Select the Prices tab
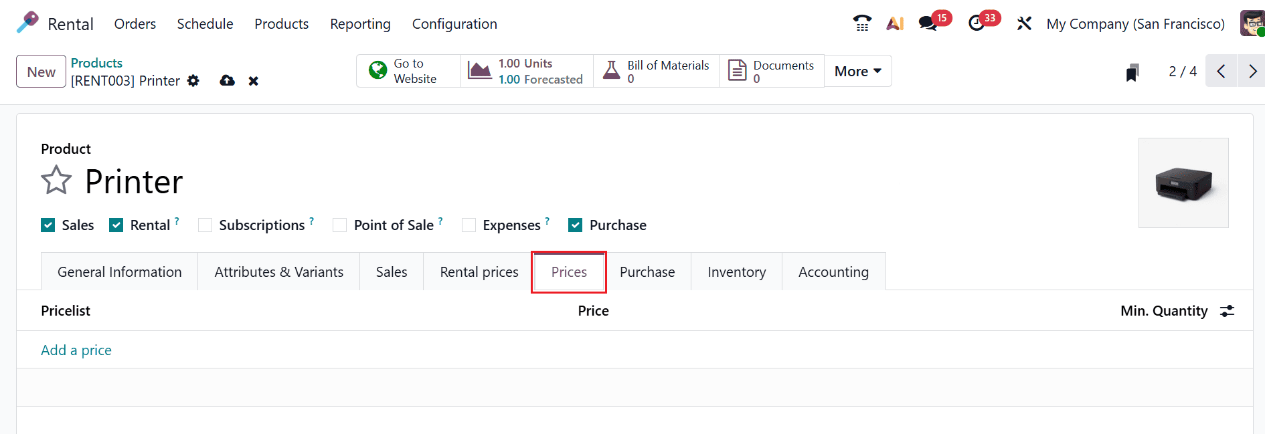Viewport: 1265px width, 434px height. [569, 272]
